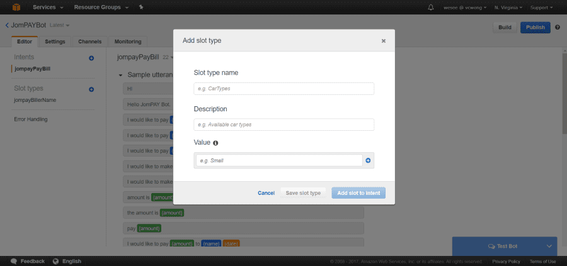Image resolution: width=567 pixels, height=266 pixels.
Task: Switch to the Editor tab
Action: (25, 42)
